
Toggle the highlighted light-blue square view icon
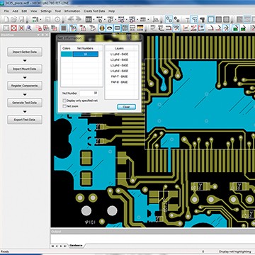pyautogui.click(x=211, y=19)
